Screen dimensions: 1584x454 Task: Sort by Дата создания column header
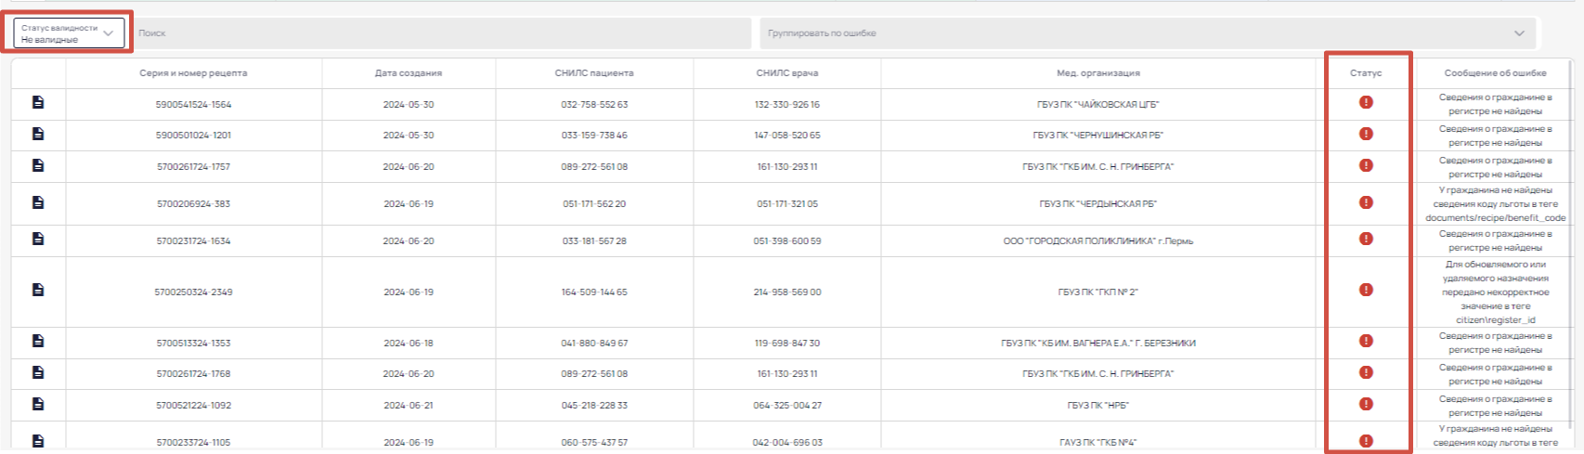pyautogui.click(x=409, y=73)
